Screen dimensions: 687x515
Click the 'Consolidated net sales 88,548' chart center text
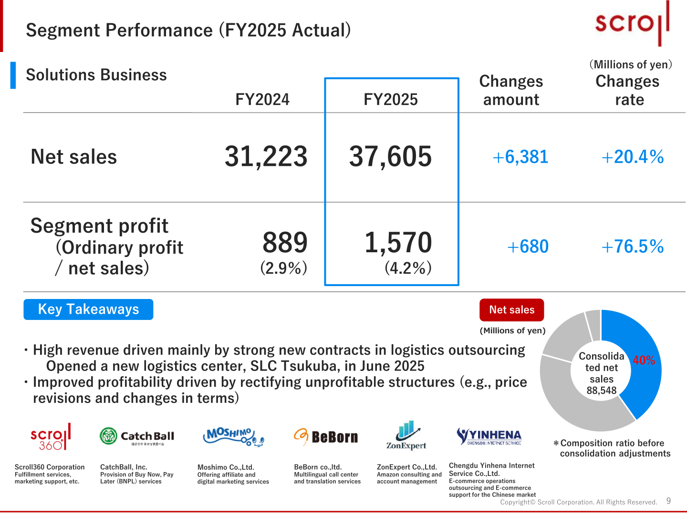602,373
